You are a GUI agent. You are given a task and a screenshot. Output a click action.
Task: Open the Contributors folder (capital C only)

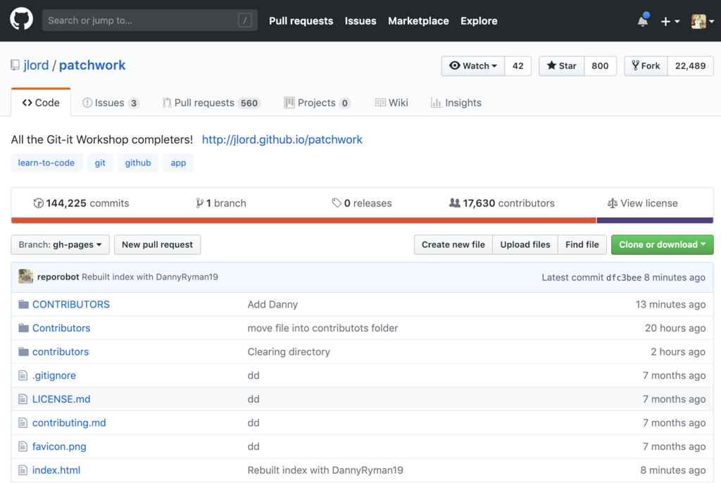click(x=61, y=328)
